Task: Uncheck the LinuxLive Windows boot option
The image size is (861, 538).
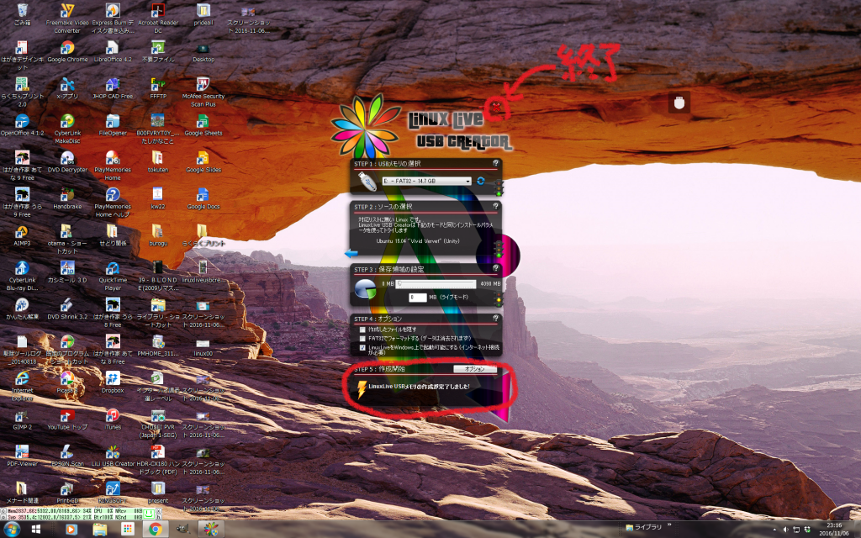Action: (x=361, y=348)
